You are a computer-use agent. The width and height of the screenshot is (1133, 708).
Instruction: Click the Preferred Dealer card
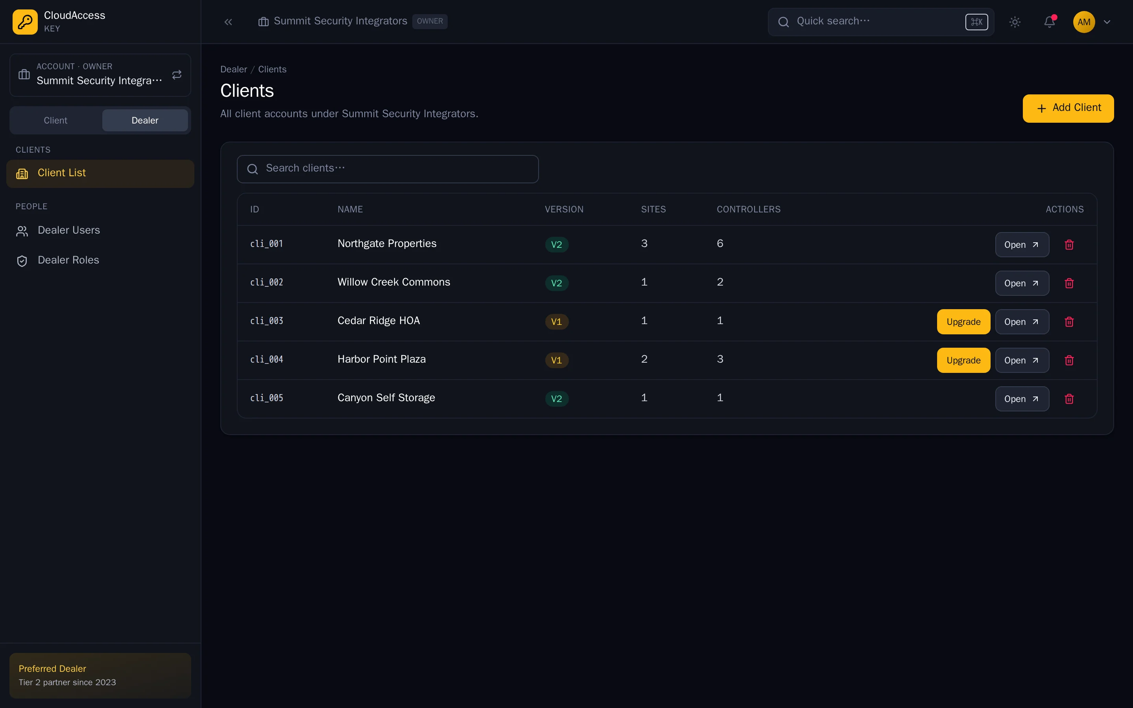click(100, 675)
